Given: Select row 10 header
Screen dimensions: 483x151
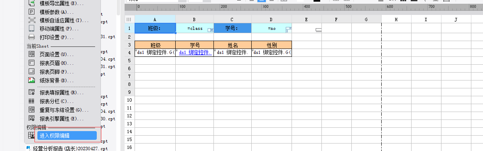Looking at the screenshot, I should pos(130,100).
